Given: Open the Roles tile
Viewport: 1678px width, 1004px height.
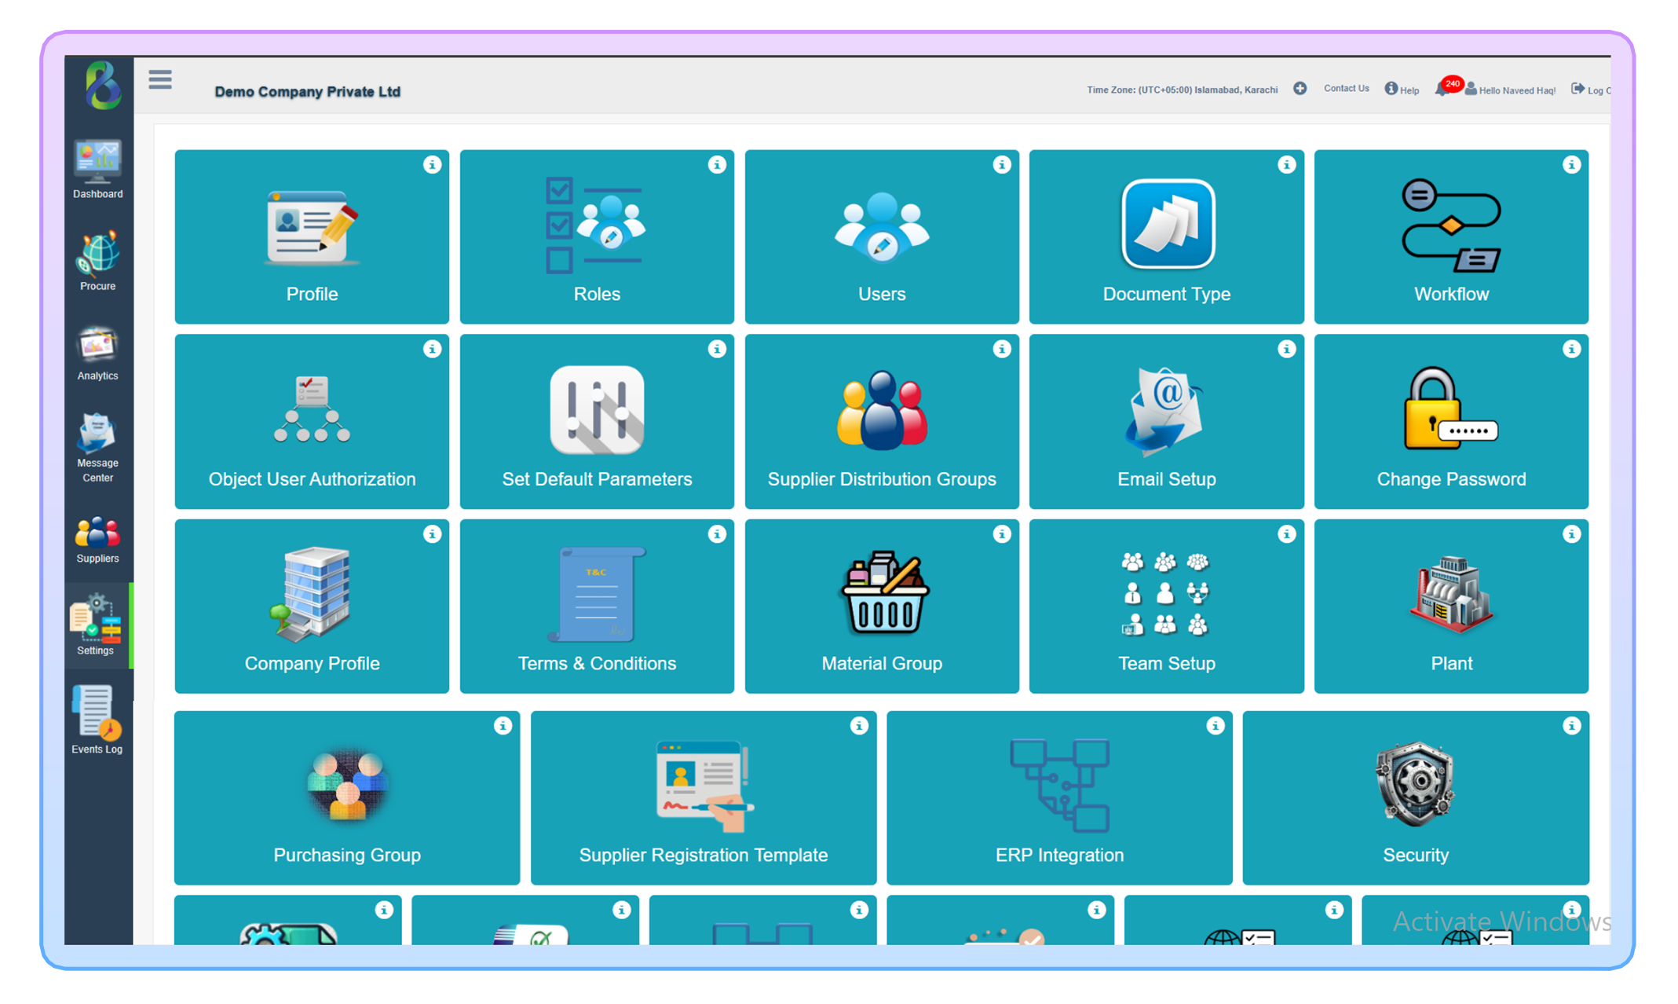Looking at the screenshot, I should pos(597,236).
